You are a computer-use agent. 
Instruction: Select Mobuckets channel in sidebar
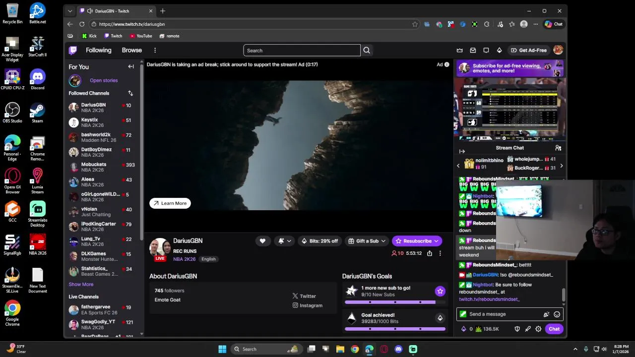(102, 167)
